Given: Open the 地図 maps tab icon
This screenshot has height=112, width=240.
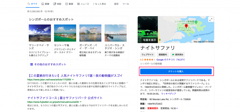Looking at the screenshot, I should [x=55, y=4].
